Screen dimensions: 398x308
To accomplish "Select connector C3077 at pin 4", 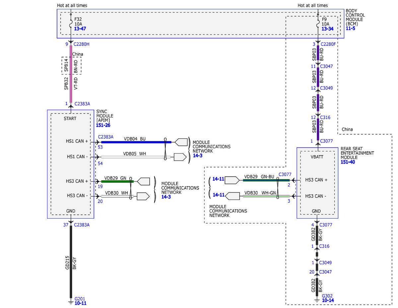I will click(326, 225).
